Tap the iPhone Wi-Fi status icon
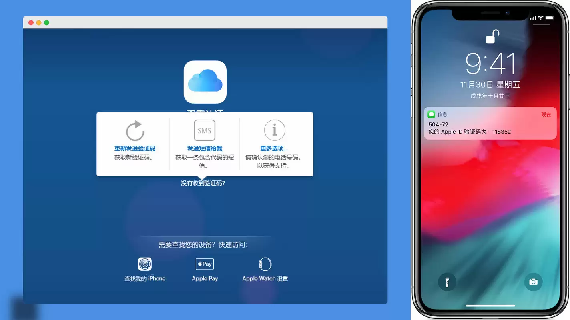Image resolution: width=570 pixels, height=320 pixels. 540,18
